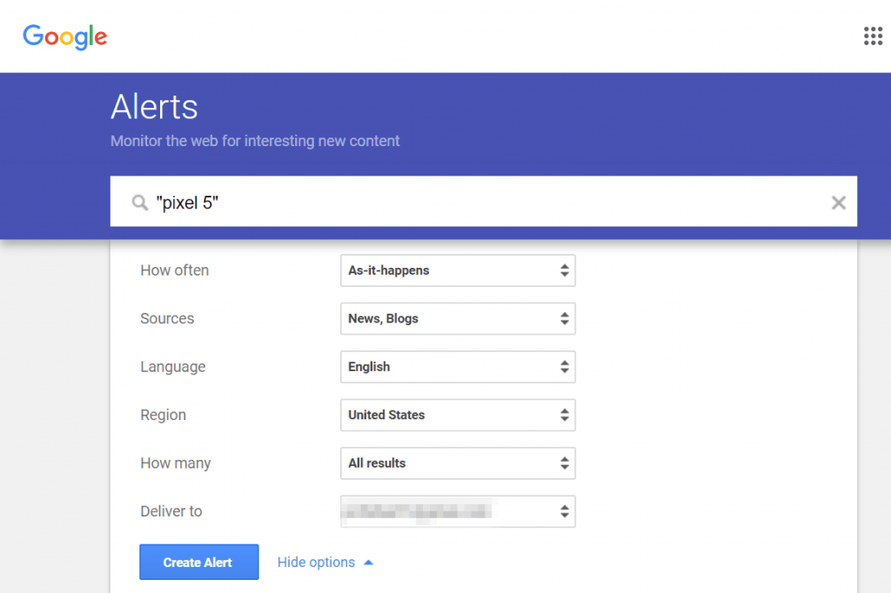This screenshot has height=593, width=891.
Task: Open the Sources dropdown
Action: click(458, 318)
